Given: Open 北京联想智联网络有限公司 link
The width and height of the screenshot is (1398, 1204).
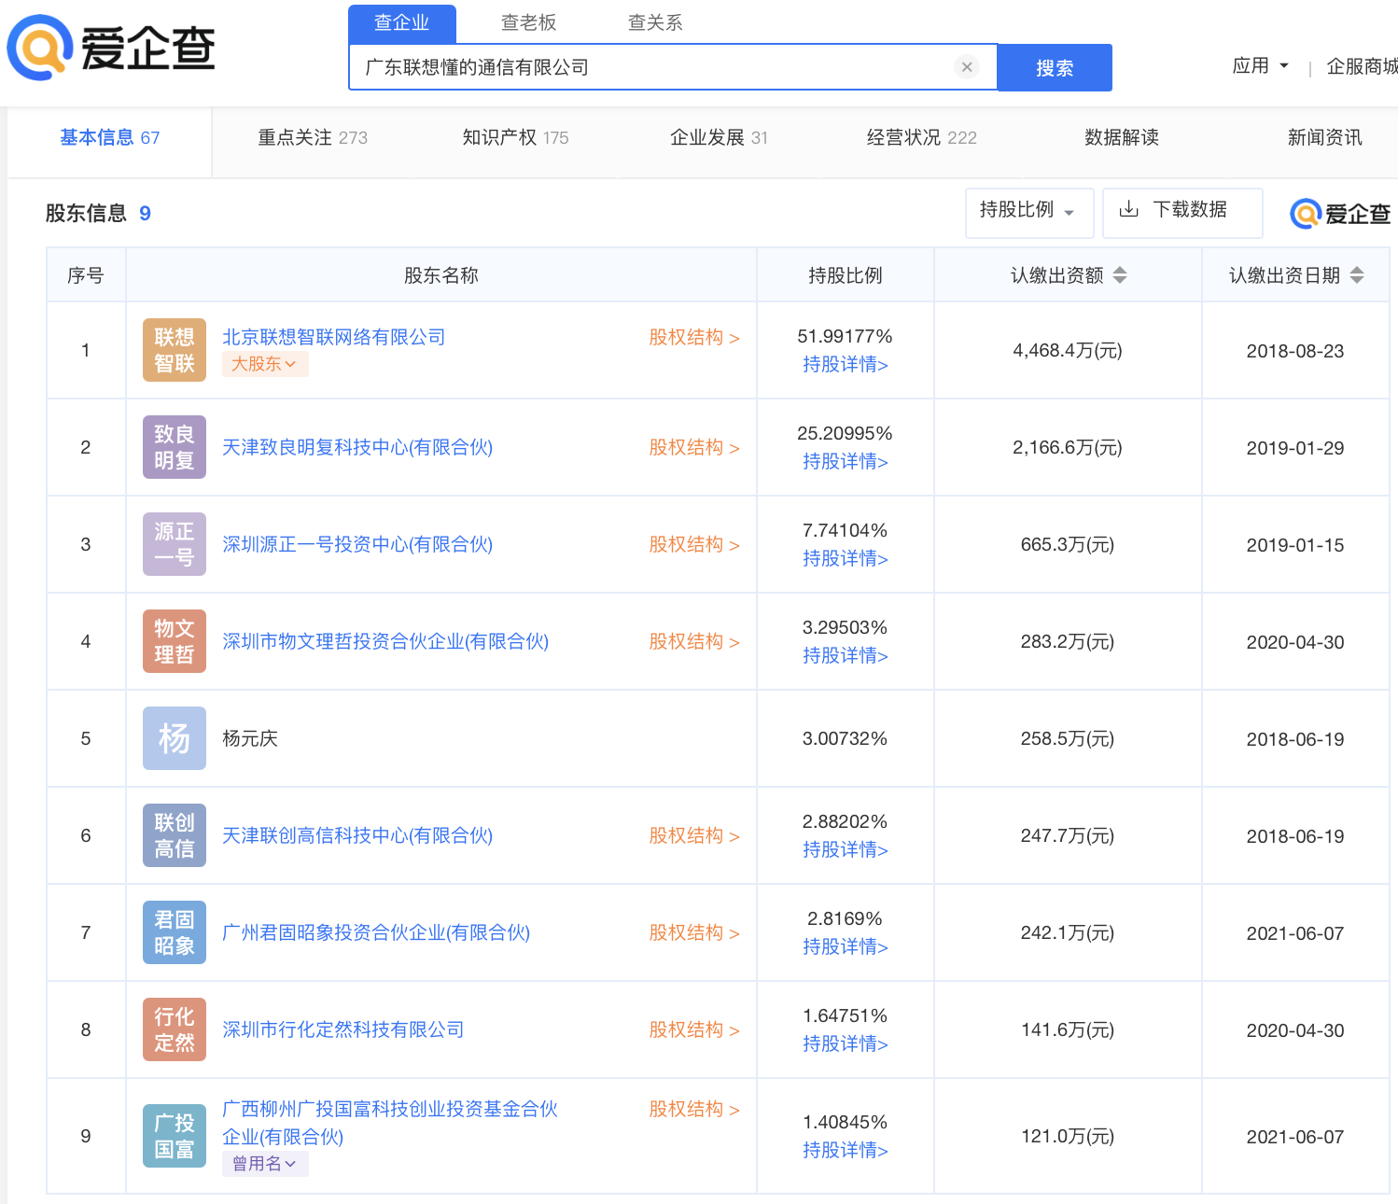Looking at the screenshot, I should [x=334, y=337].
